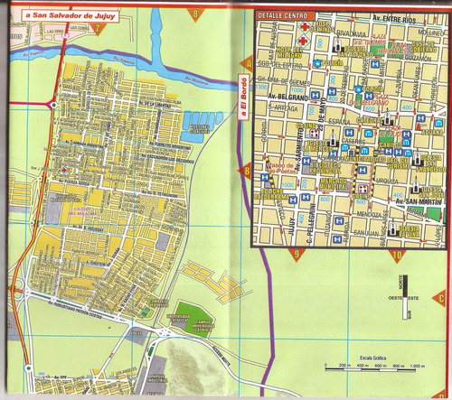
Task: Click the Av. EJERCITO ARGENTINO label
Action: 171,147
